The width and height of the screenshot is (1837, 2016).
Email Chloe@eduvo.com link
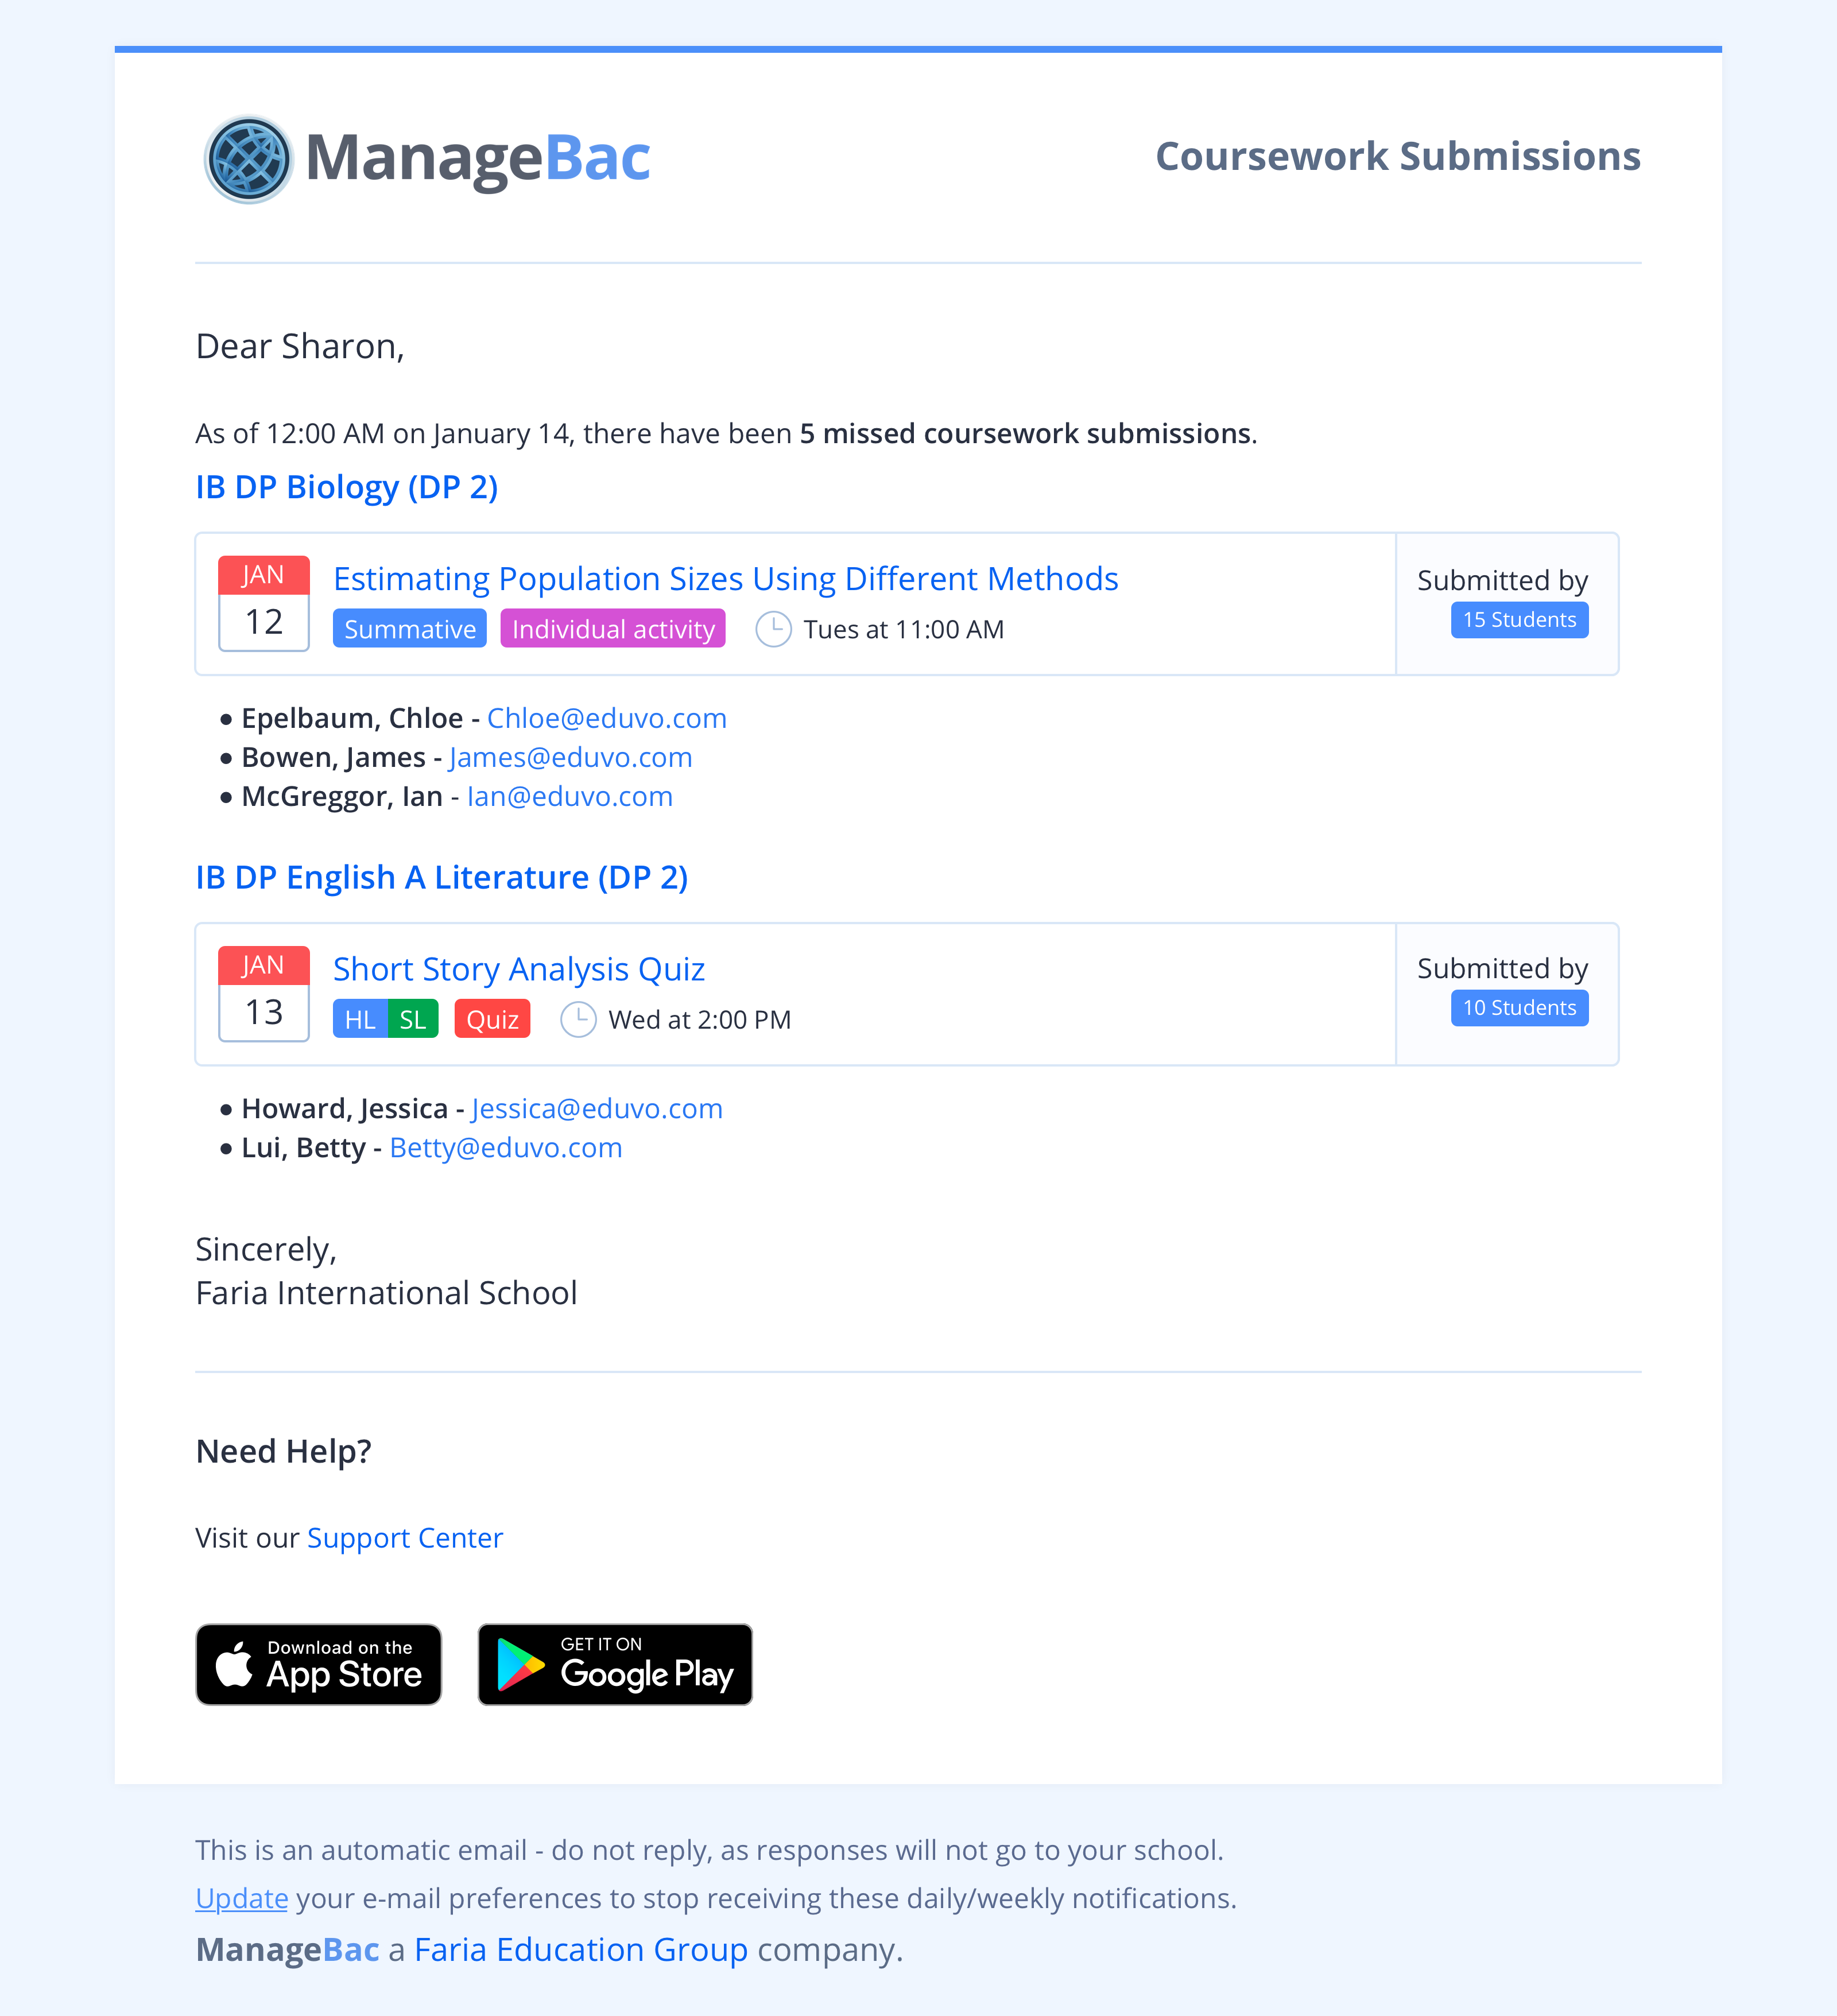tap(607, 718)
